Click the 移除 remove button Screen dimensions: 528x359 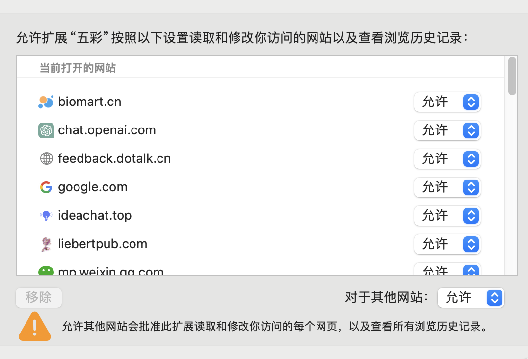pos(39,298)
